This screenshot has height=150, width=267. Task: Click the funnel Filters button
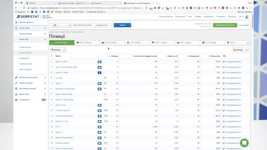(58, 50)
